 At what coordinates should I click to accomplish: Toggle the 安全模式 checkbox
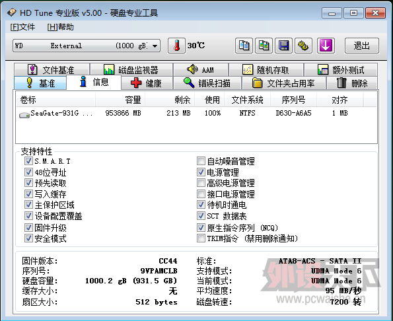pos(28,238)
